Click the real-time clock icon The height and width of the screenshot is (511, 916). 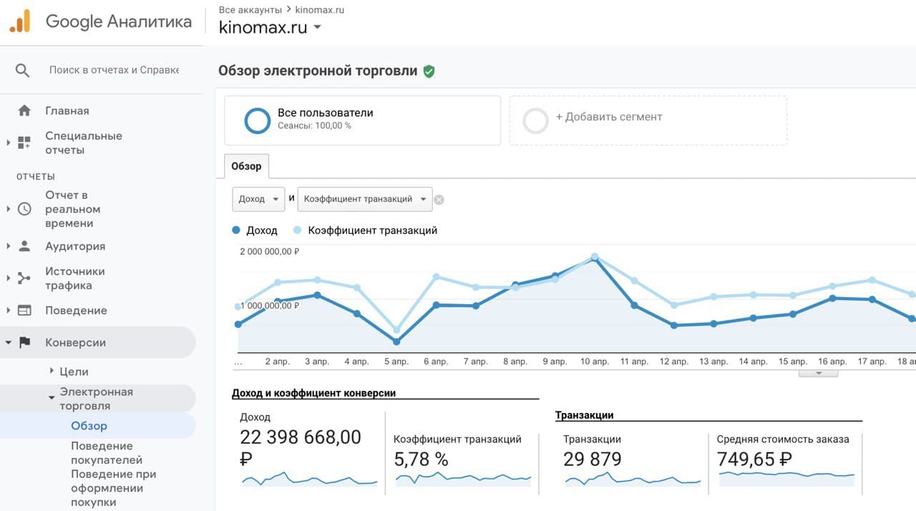24,209
